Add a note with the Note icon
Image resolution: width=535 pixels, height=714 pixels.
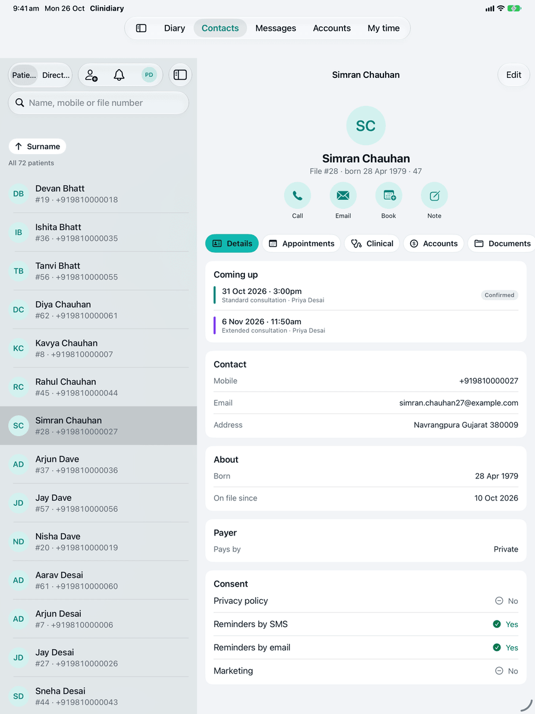[435, 195]
